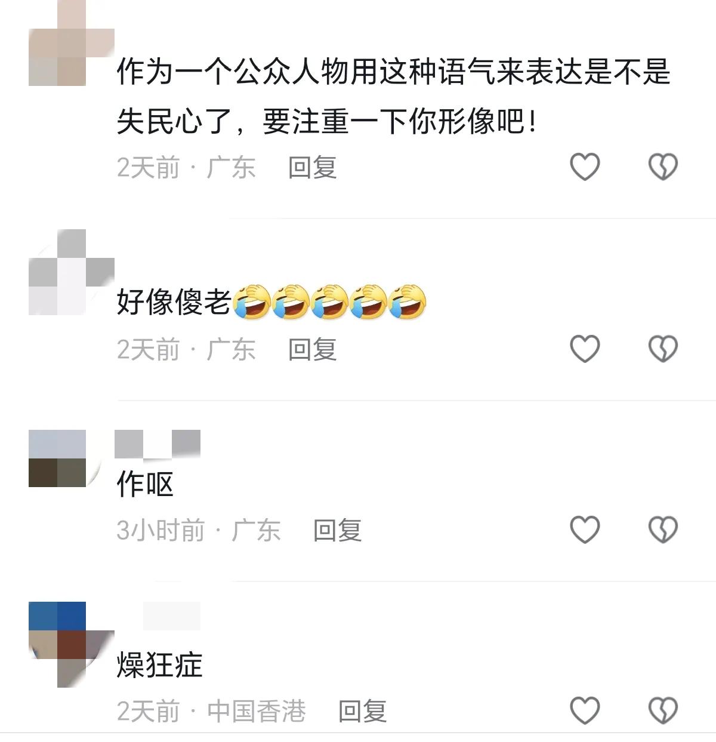Select the 燥狂症 comment text
The image size is (716, 742).
160,665
